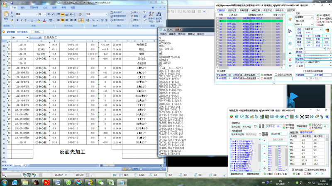Open Internet Explorer from the taskbar
Screen dimensions: 332x186
(15, 183)
